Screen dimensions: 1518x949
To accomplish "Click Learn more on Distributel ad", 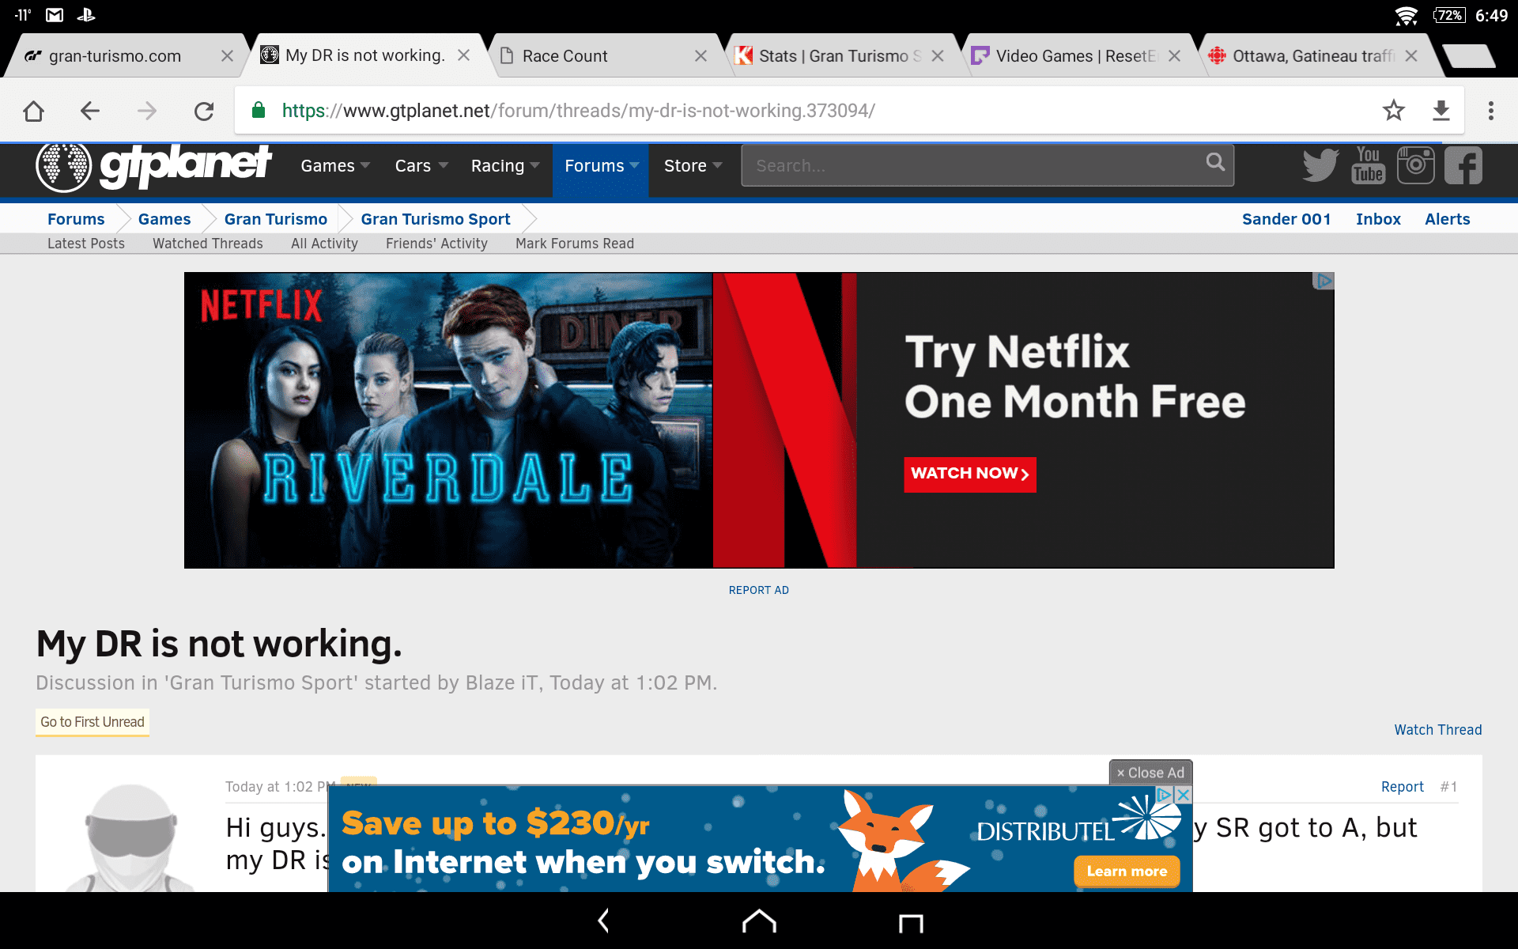I will coord(1127,871).
